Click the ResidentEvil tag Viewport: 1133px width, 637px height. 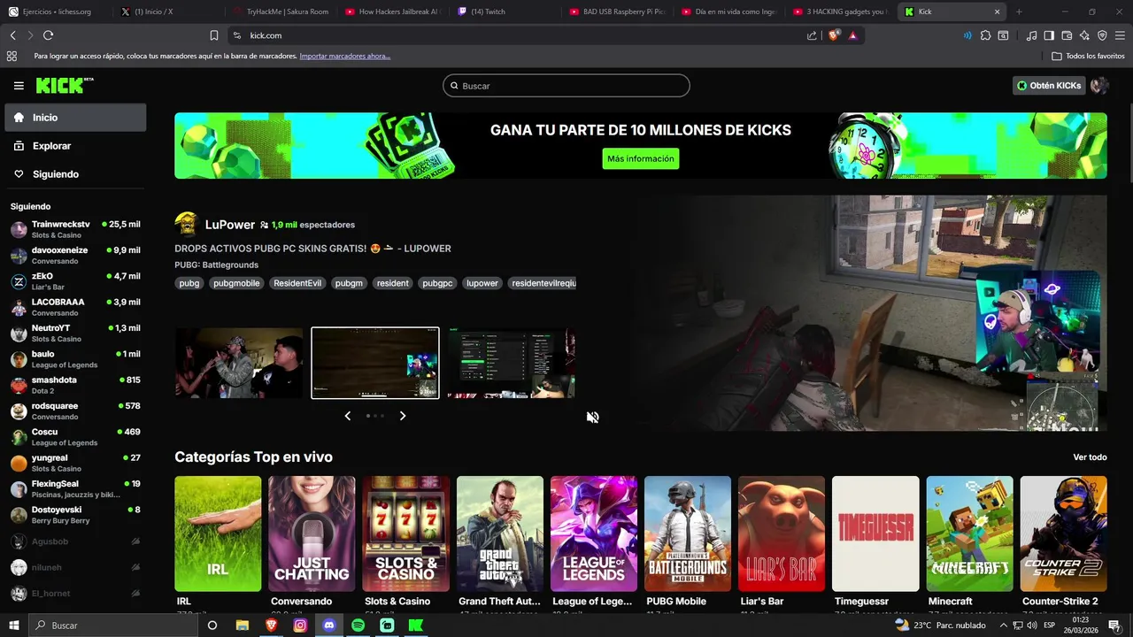click(297, 283)
